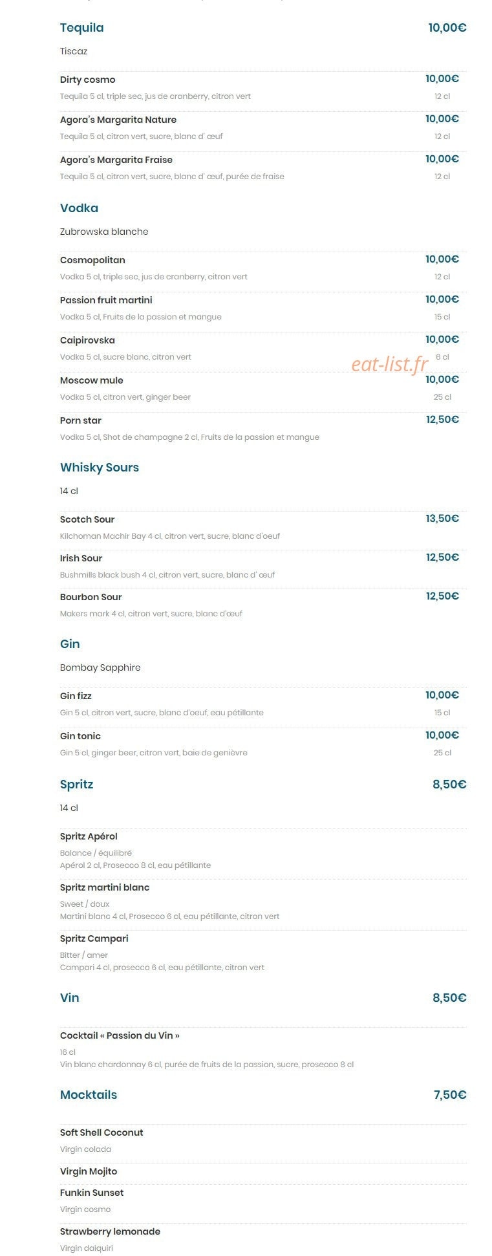Choose the Scotch Sour item

click(x=87, y=519)
